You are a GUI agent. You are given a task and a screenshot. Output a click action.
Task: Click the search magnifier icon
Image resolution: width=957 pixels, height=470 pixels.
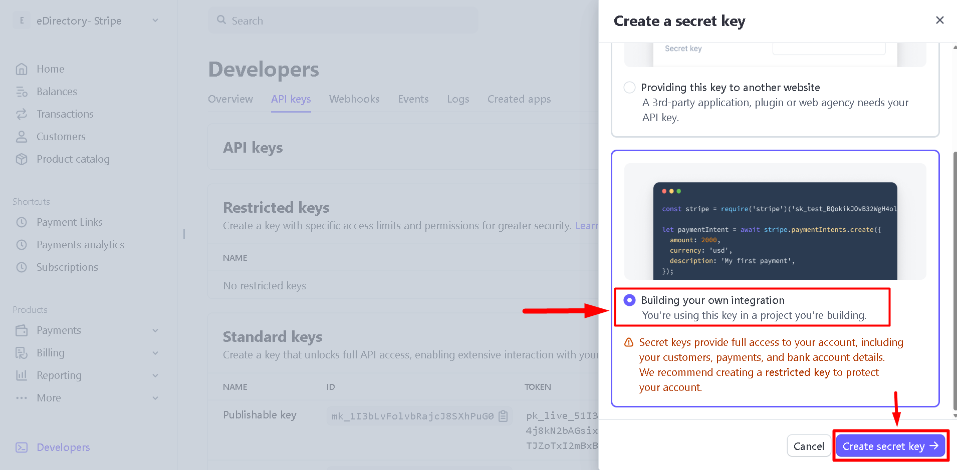pos(221,20)
